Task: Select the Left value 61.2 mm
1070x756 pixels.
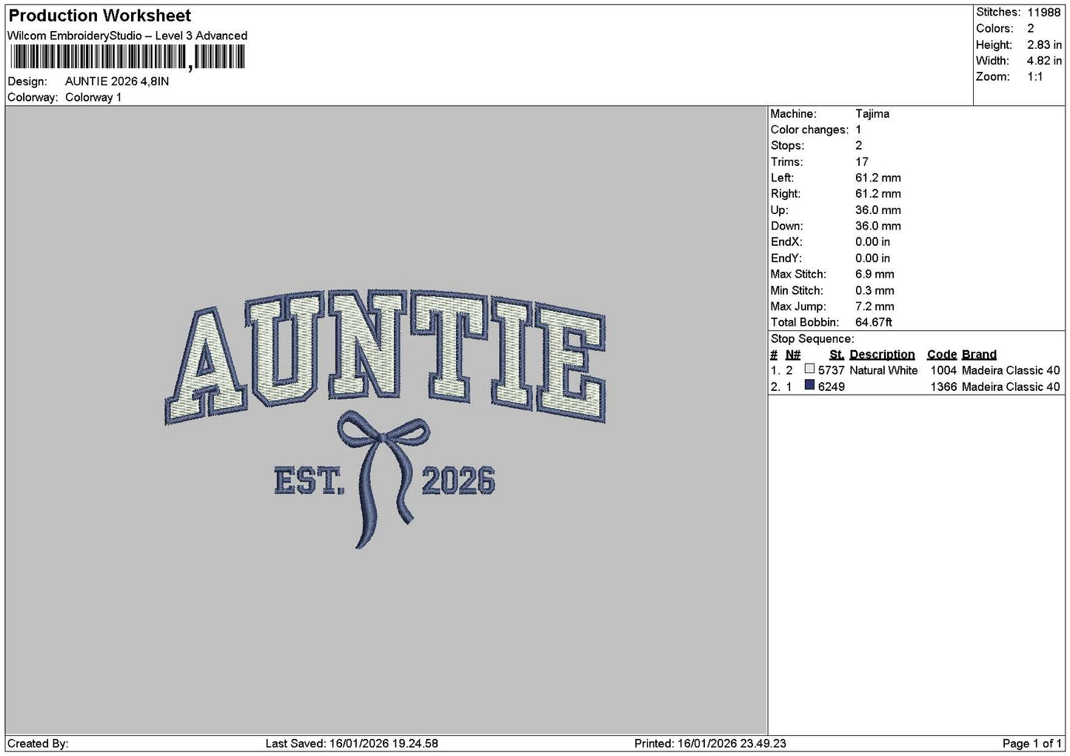Action: 878,178
